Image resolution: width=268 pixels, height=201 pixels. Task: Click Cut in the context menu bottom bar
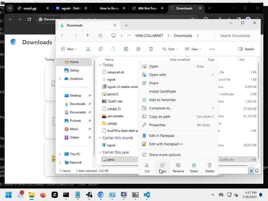click(x=147, y=168)
